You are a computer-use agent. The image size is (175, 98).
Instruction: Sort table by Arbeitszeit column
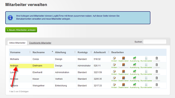point(101,52)
